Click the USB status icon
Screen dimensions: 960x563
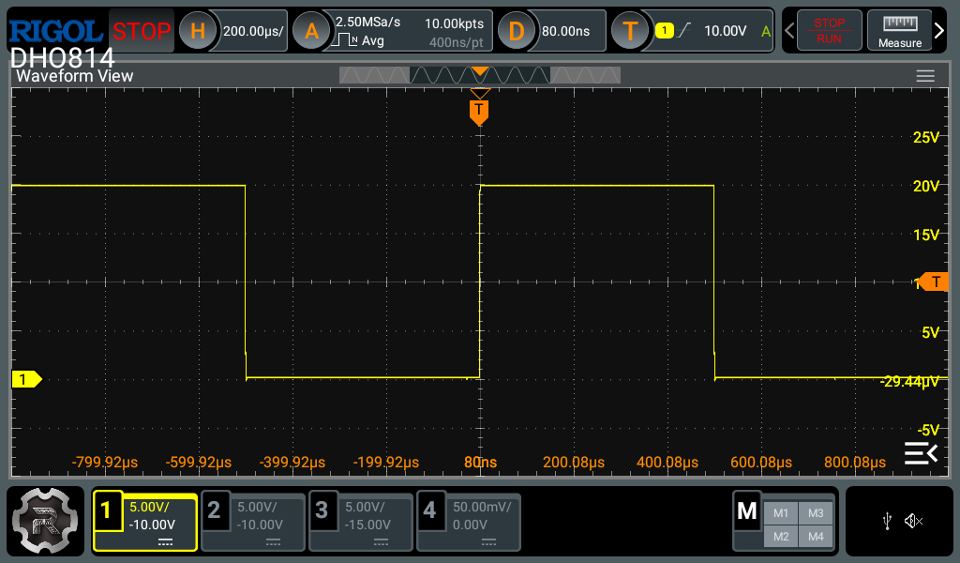(887, 521)
